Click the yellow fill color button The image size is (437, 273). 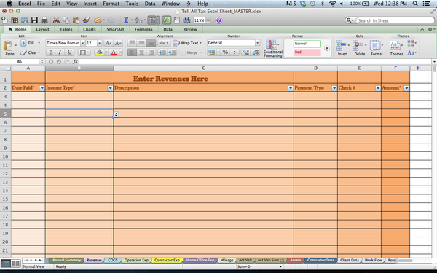click(99, 52)
